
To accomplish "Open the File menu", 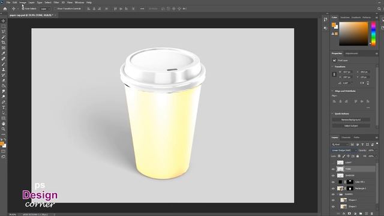I will pos(8,2).
